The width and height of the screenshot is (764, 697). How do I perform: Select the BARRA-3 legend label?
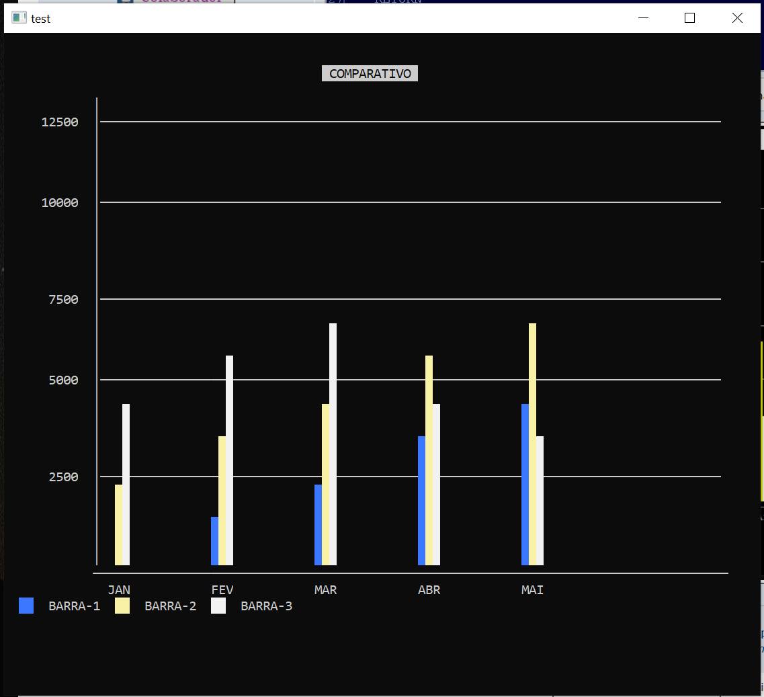click(266, 606)
